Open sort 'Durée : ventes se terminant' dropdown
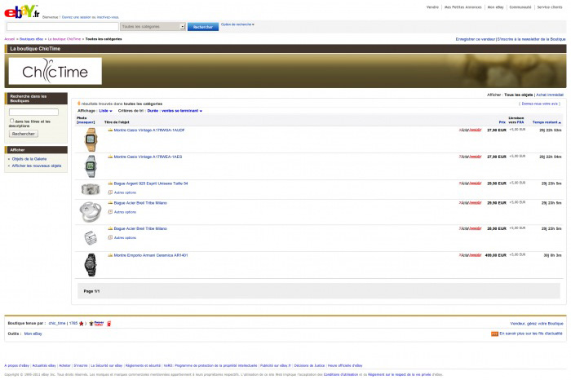 (x=175, y=111)
